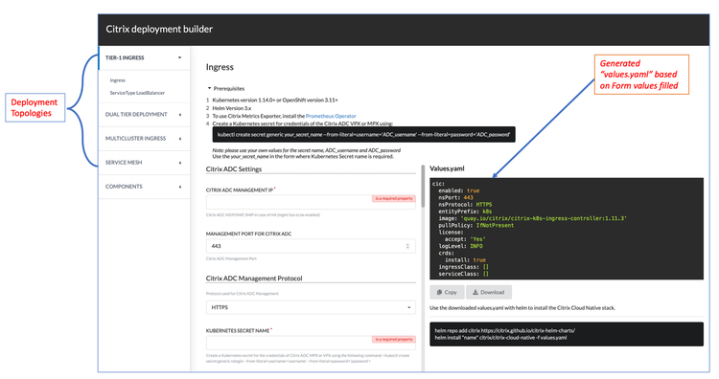The image size is (719, 379).
Task: Adjust the management port stepper arrows
Action: click(407, 246)
